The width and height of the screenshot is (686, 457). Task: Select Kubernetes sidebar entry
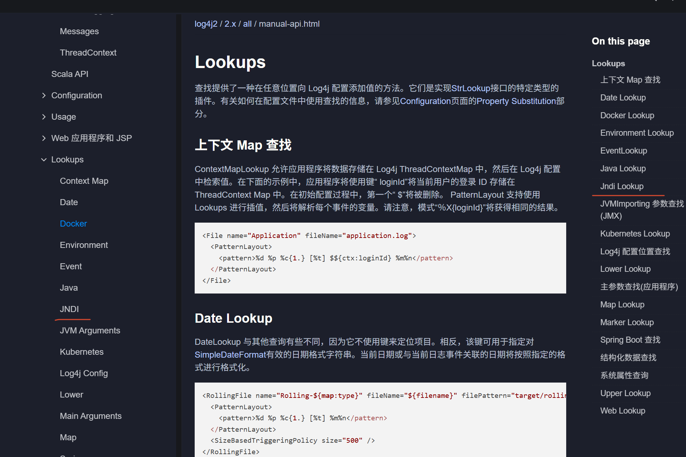(x=82, y=352)
